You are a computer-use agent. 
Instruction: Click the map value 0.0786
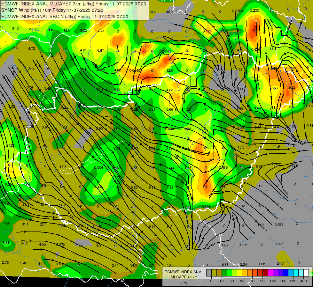(x=237, y=11)
